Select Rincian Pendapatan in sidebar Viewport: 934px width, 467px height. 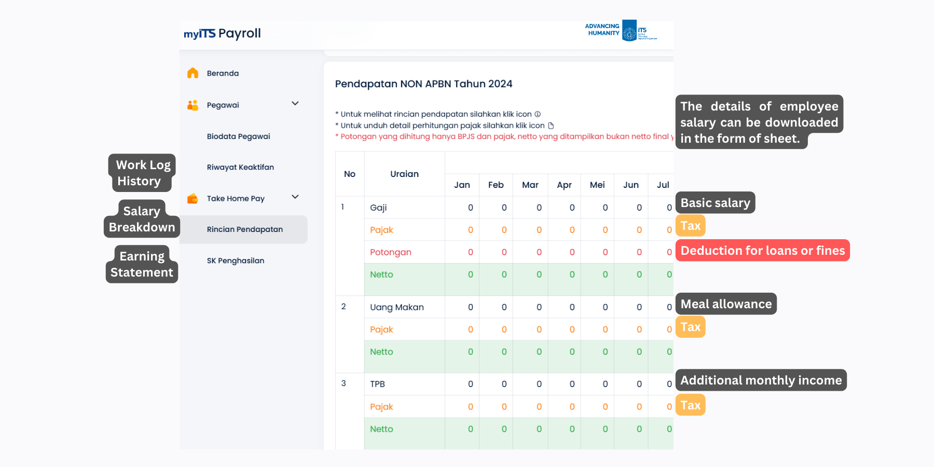click(244, 229)
